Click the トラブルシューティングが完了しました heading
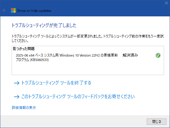This screenshot has height=128, width=170. [44, 25]
